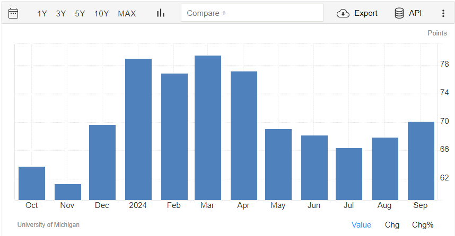The height and width of the screenshot is (236, 455).
Task: Switch to the Chg% view
Action: click(x=423, y=225)
